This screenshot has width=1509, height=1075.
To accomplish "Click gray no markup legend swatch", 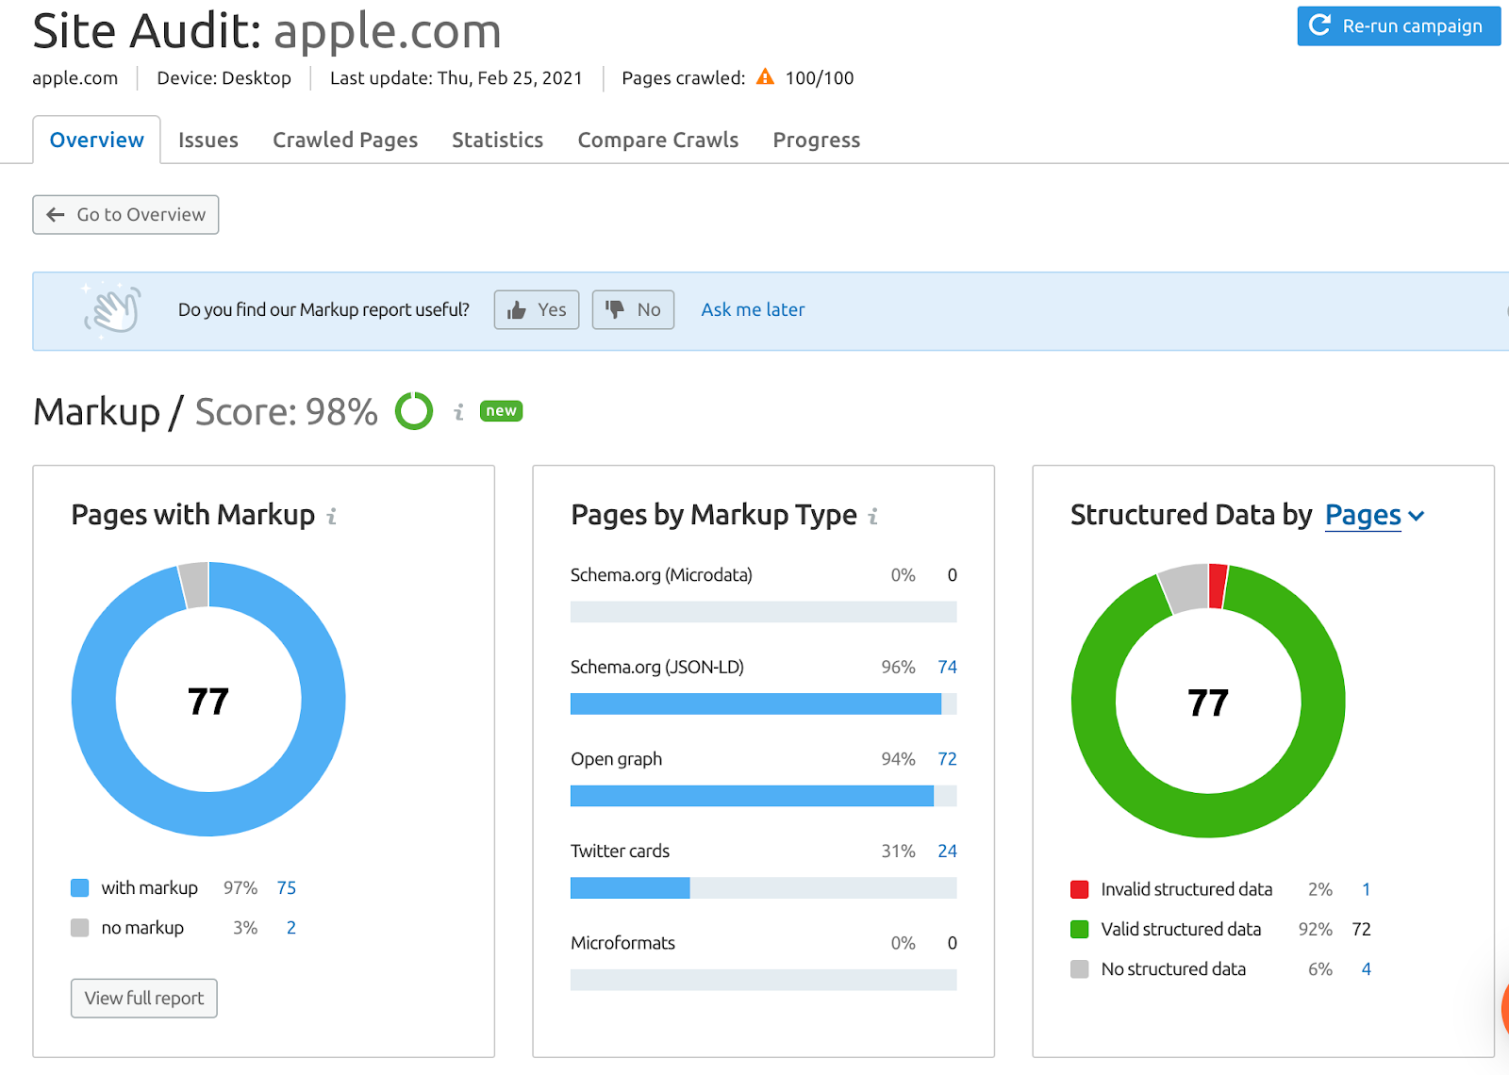I will [x=80, y=928].
